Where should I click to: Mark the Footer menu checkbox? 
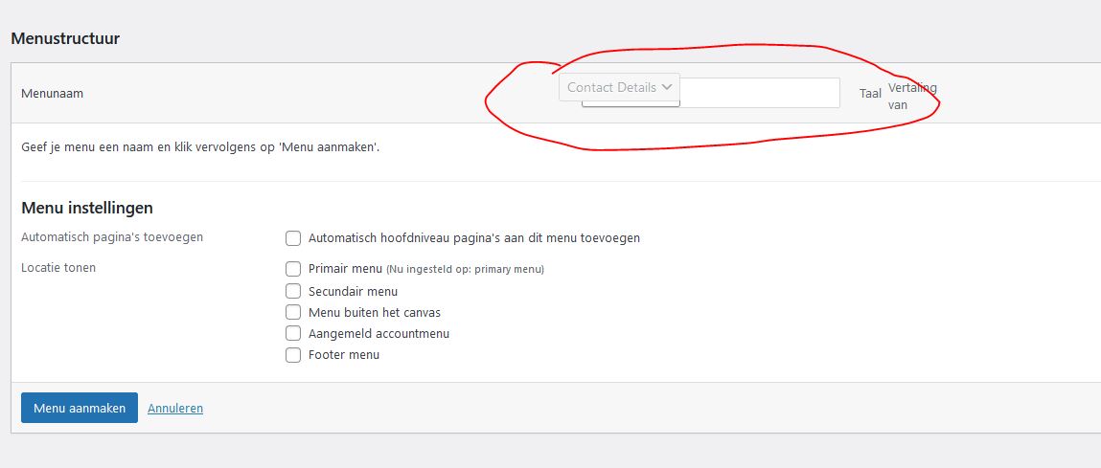(293, 355)
